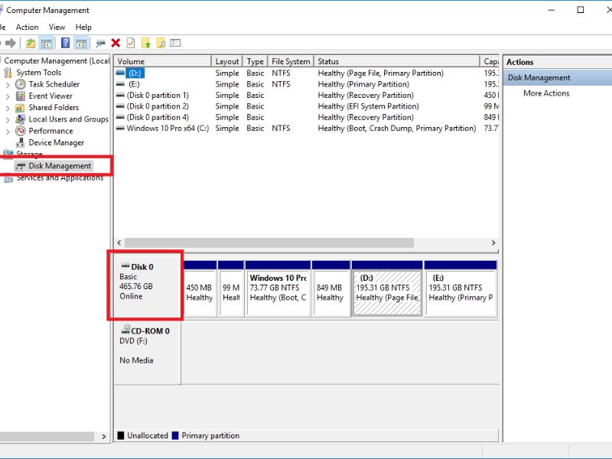Screen dimensions: 612x459
Task: Select the (D:) volume row
Action: (307, 73)
